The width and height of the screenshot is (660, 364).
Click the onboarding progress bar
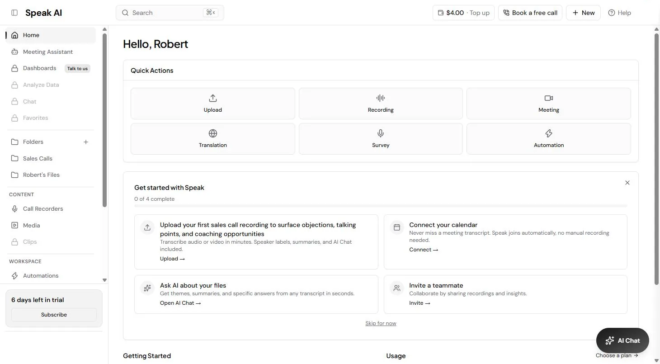(381, 206)
